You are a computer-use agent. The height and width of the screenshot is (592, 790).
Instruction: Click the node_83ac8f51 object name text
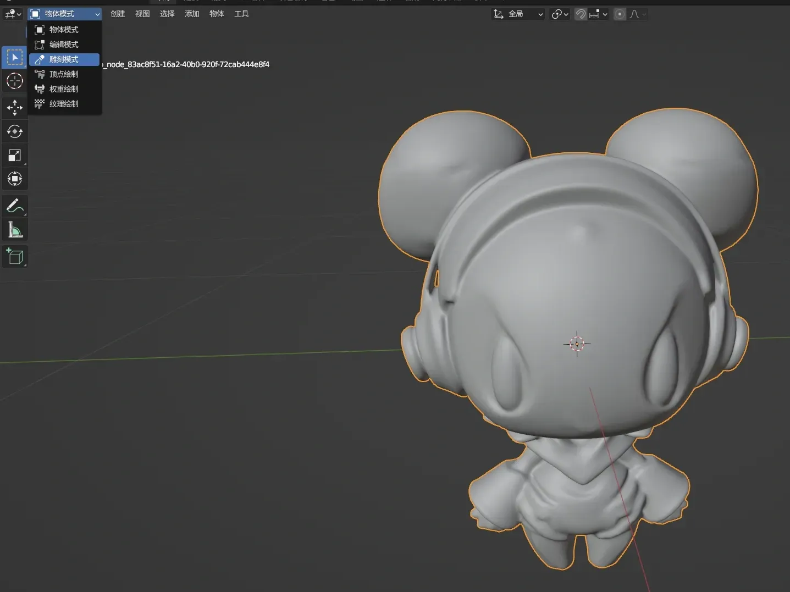[187, 64]
